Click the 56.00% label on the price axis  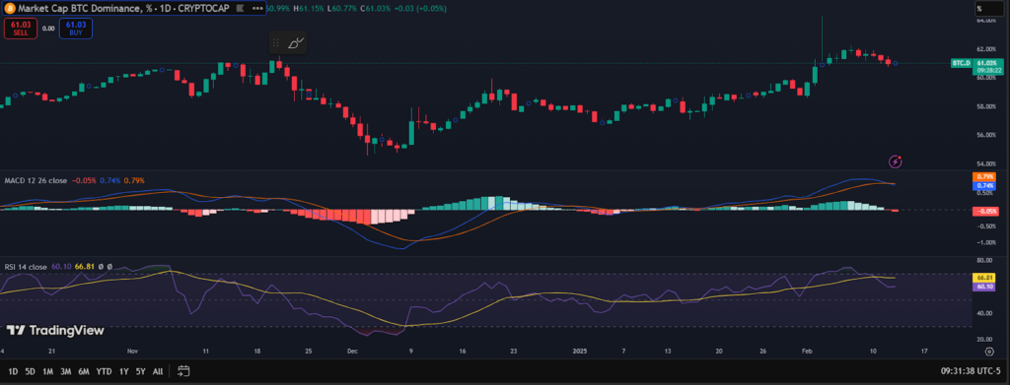coord(986,135)
